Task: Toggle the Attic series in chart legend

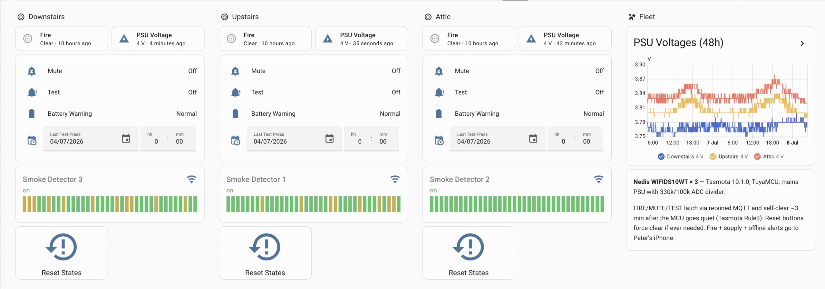Action: [x=769, y=157]
